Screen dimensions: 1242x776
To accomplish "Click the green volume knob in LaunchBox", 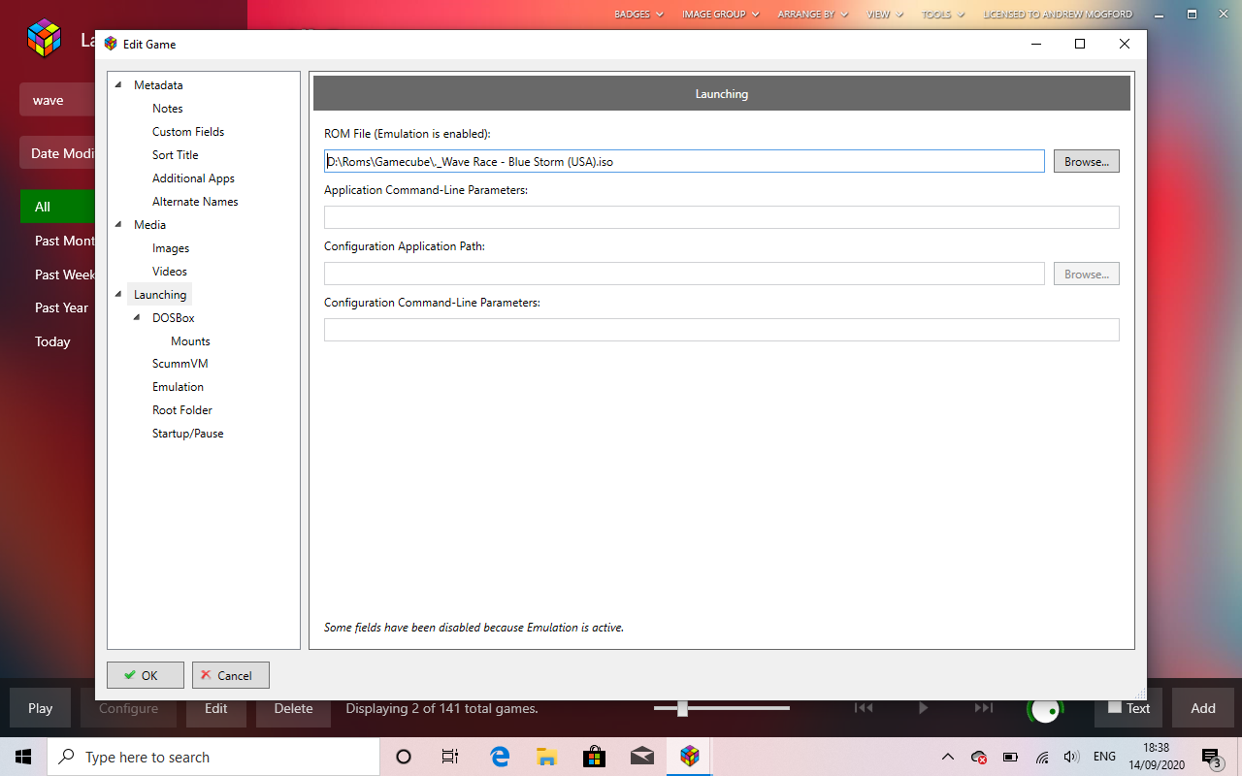I will pyautogui.click(x=1045, y=710).
